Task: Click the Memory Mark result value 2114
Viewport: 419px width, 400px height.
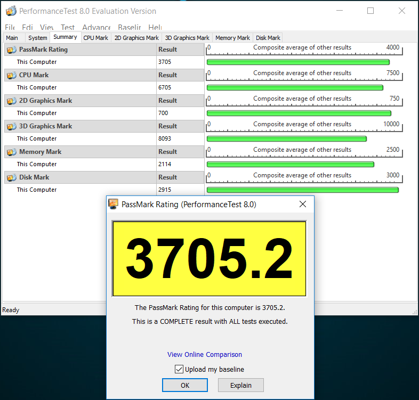Action: click(x=165, y=164)
